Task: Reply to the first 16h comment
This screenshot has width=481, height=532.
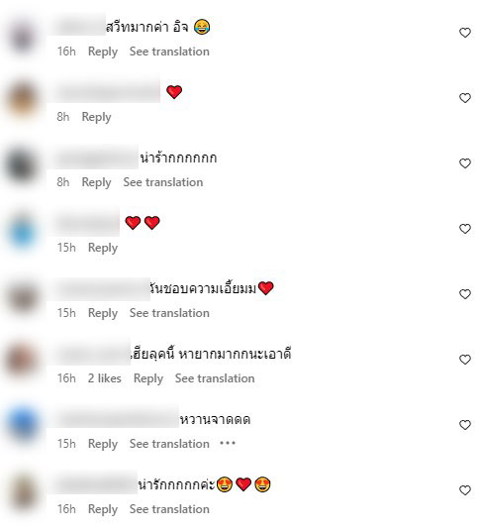Action: click(x=103, y=52)
